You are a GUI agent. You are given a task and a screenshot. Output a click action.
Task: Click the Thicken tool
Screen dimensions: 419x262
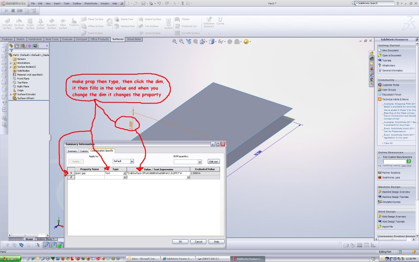coord(182,19)
